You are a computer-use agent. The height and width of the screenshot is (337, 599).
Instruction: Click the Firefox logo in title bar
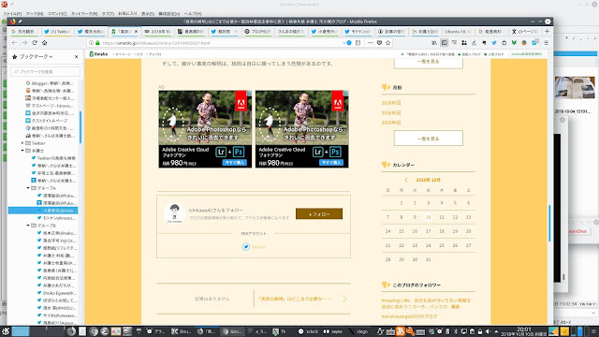coord(12,22)
